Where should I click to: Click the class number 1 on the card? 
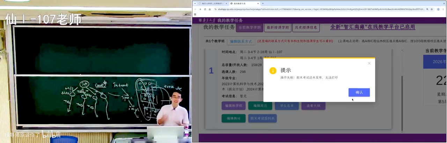point(211,71)
